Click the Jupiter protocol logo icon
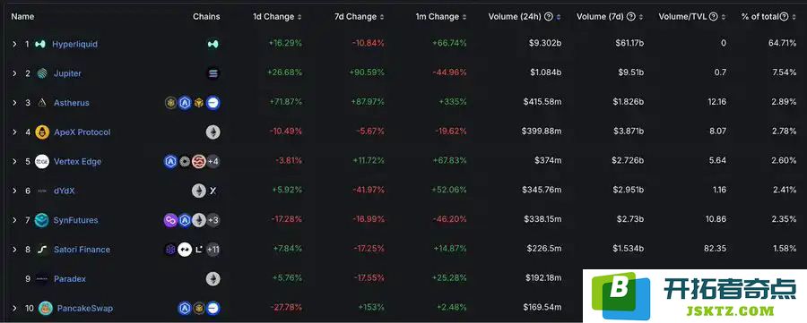Screen dimensions: 807x323 point(41,73)
